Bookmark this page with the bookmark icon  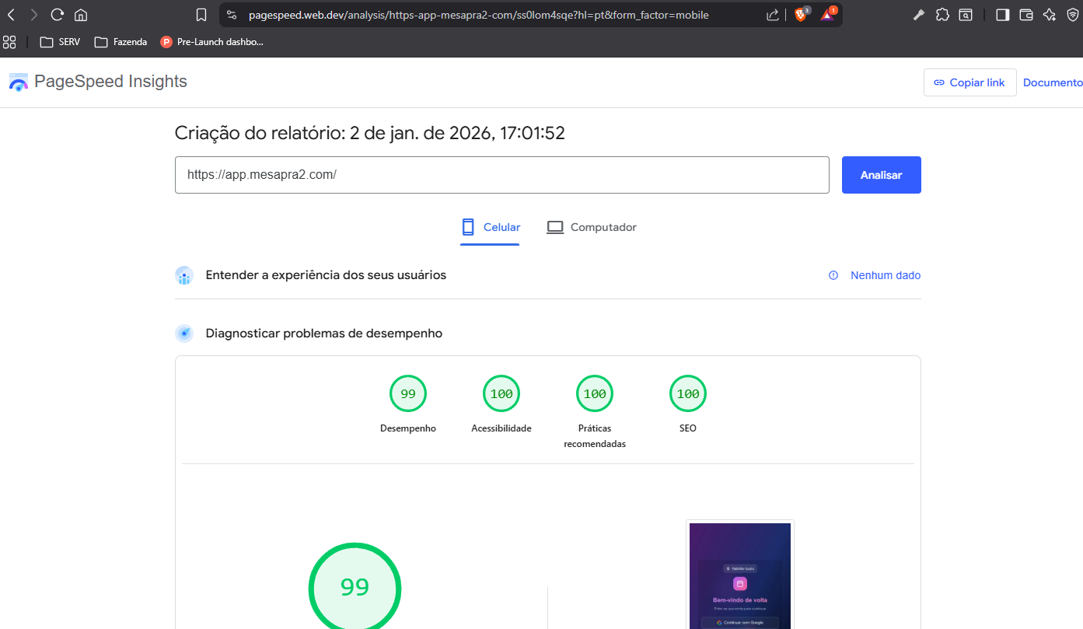[201, 15]
